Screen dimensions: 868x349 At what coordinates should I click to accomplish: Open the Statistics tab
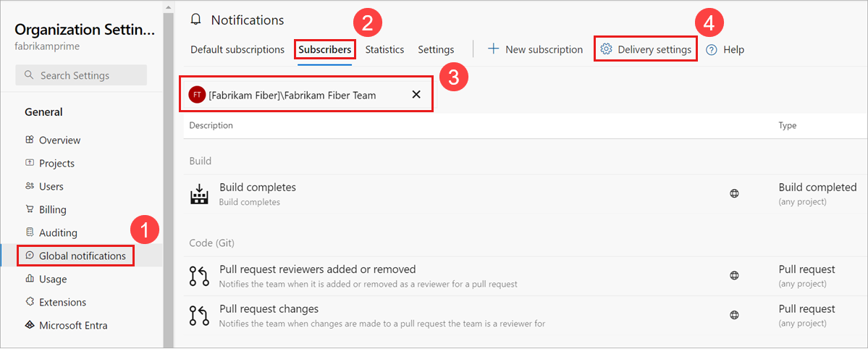coord(384,50)
